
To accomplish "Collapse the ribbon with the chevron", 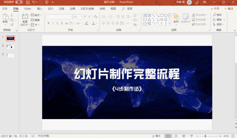I will click(x=235, y=30).
